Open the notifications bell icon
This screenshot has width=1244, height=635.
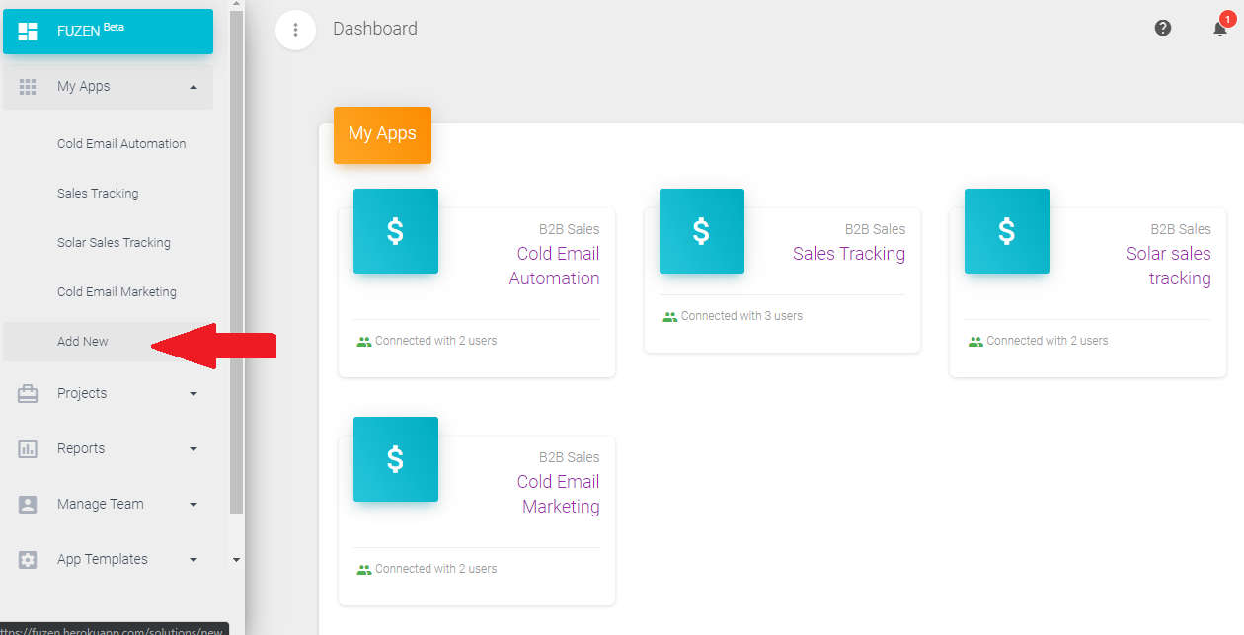coord(1220,28)
